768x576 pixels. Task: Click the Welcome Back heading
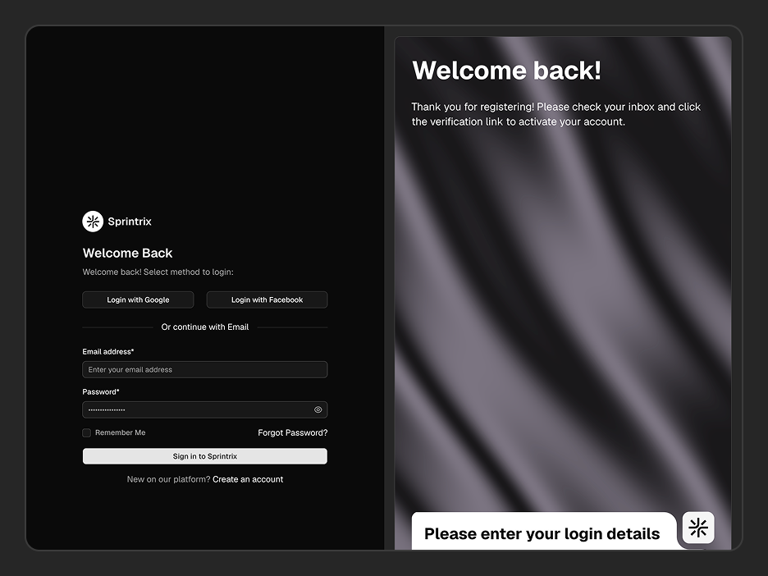(127, 254)
